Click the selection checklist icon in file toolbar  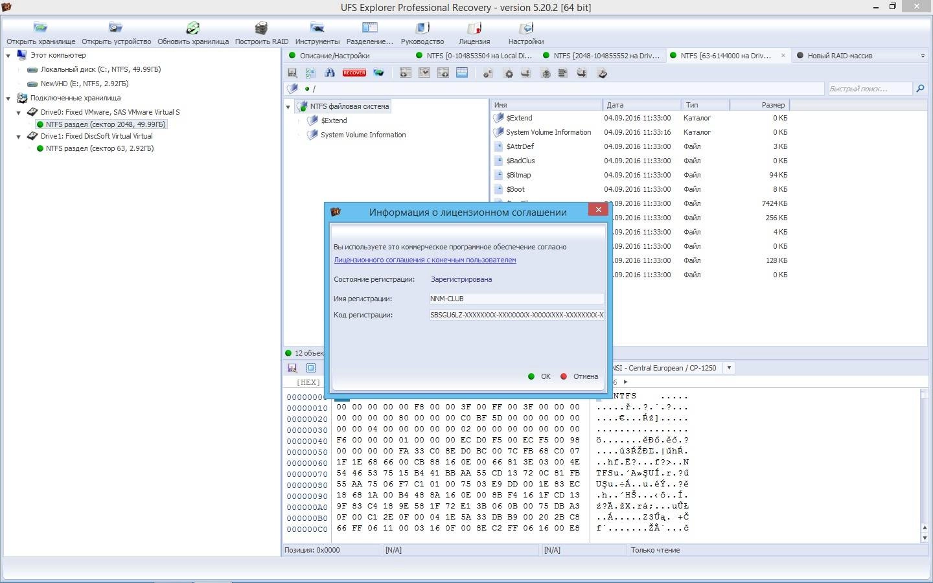[x=310, y=73]
